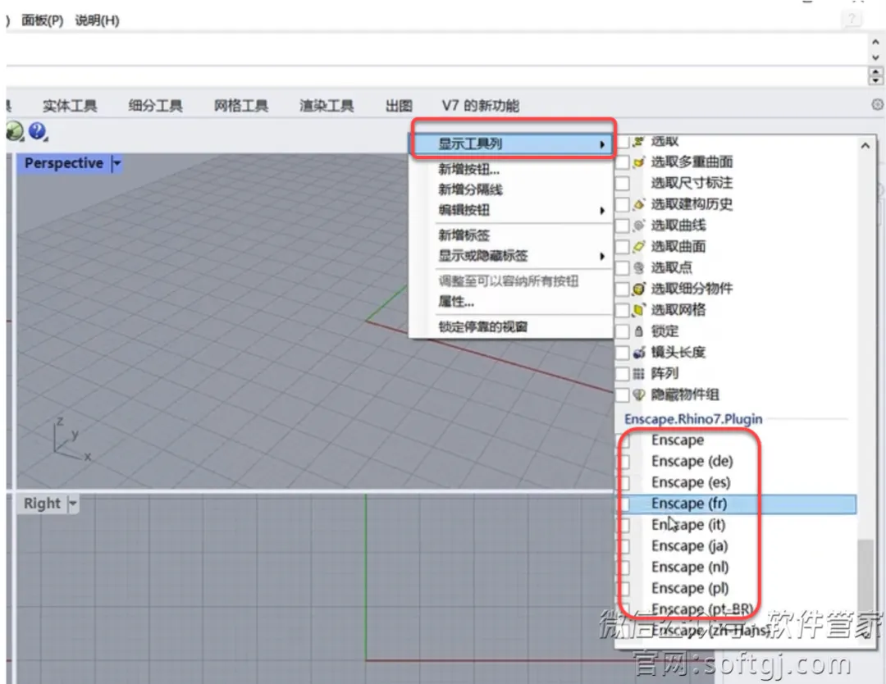The width and height of the screenshot is (886, 684).
Task: Click the 选取曲线 toolbar icon
Action: (638, 226)
